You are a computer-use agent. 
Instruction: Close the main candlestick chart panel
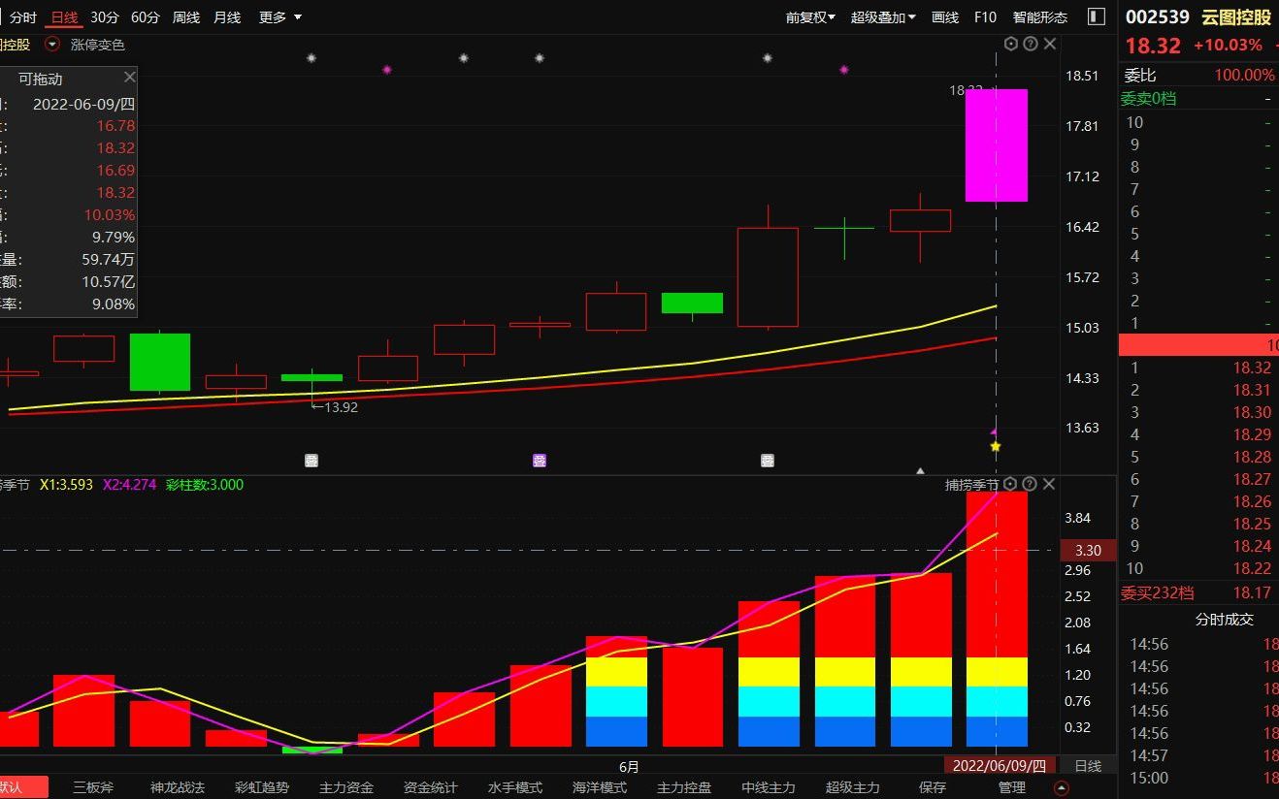[x=1050, y=44]
